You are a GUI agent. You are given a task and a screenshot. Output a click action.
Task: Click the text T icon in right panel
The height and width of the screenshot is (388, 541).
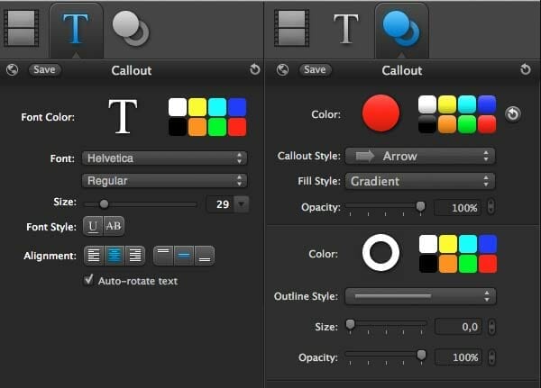tap(346, 29)
